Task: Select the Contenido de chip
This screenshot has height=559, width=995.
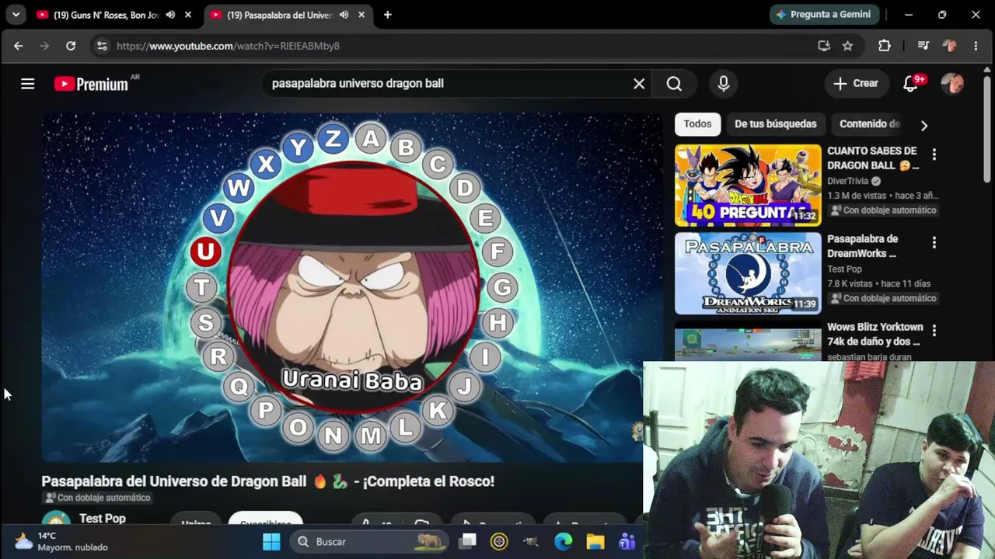Action: tap(869, 124)
